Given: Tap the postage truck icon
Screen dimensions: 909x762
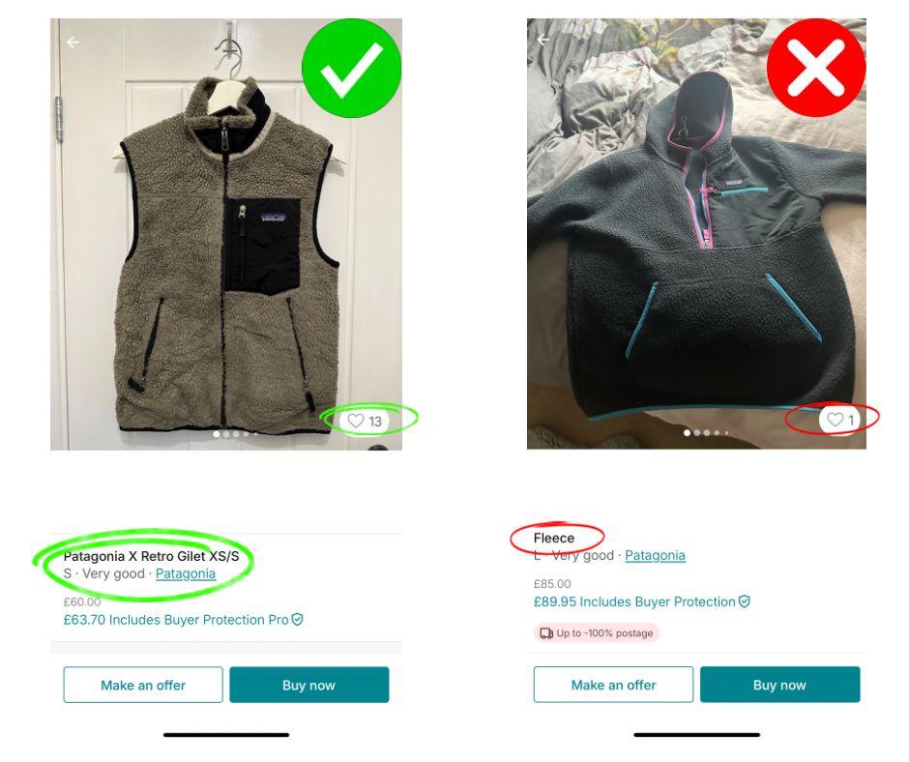Looking at the screenshot, I should [546, 633].
